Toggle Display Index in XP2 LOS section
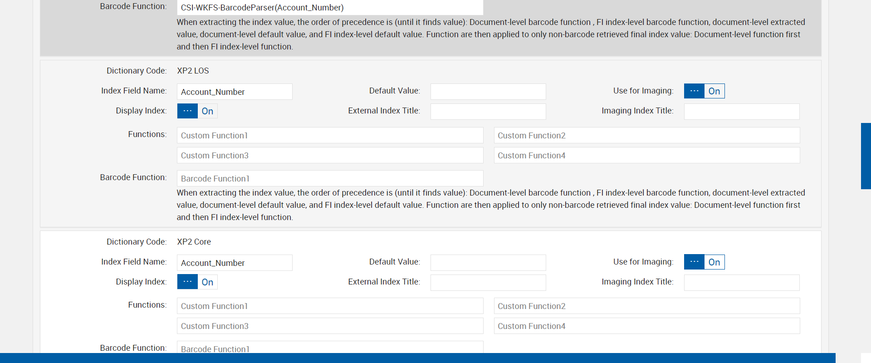This screenshot has width=871, height=363. [197, 111]
